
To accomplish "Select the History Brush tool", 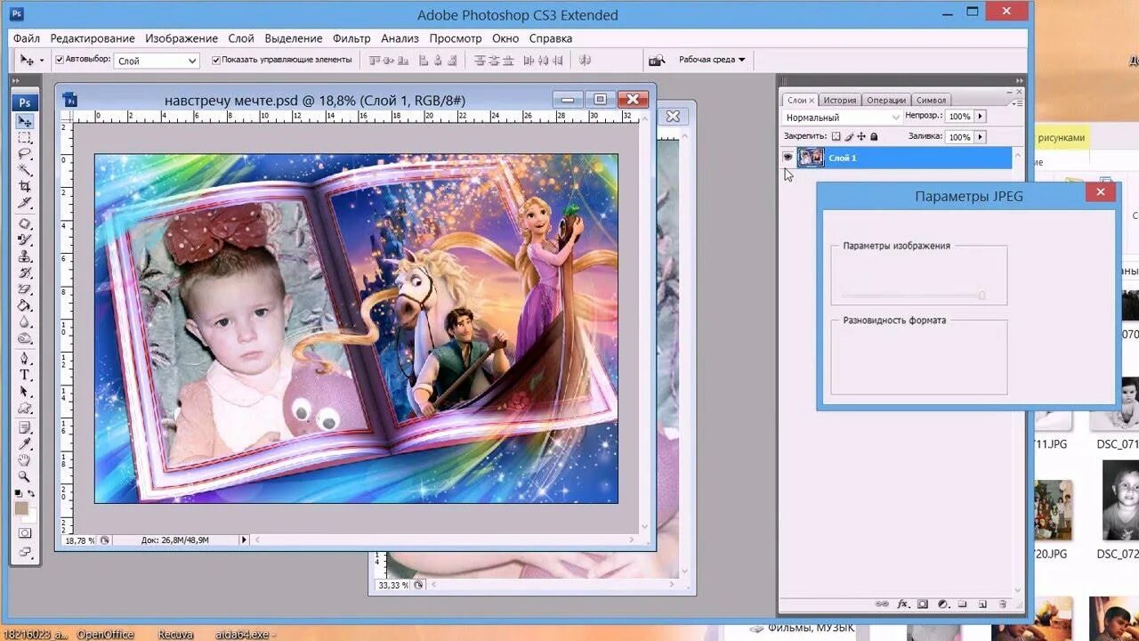I will point(25,272).
